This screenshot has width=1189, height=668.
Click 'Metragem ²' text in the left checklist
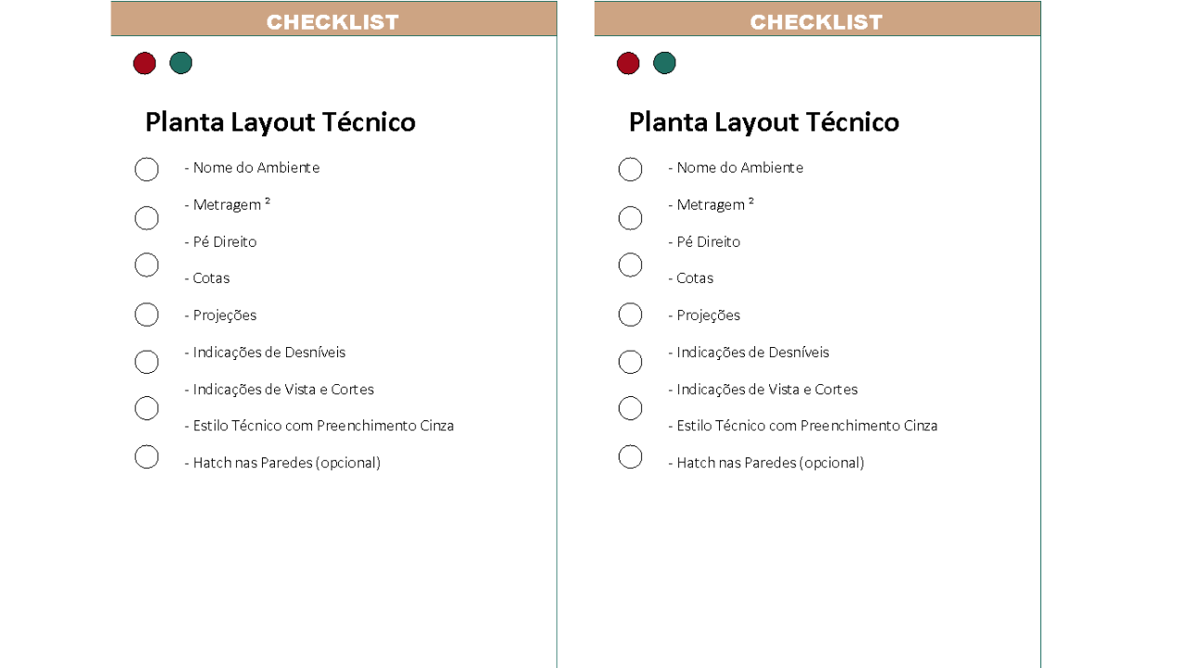tap(228, 205)
